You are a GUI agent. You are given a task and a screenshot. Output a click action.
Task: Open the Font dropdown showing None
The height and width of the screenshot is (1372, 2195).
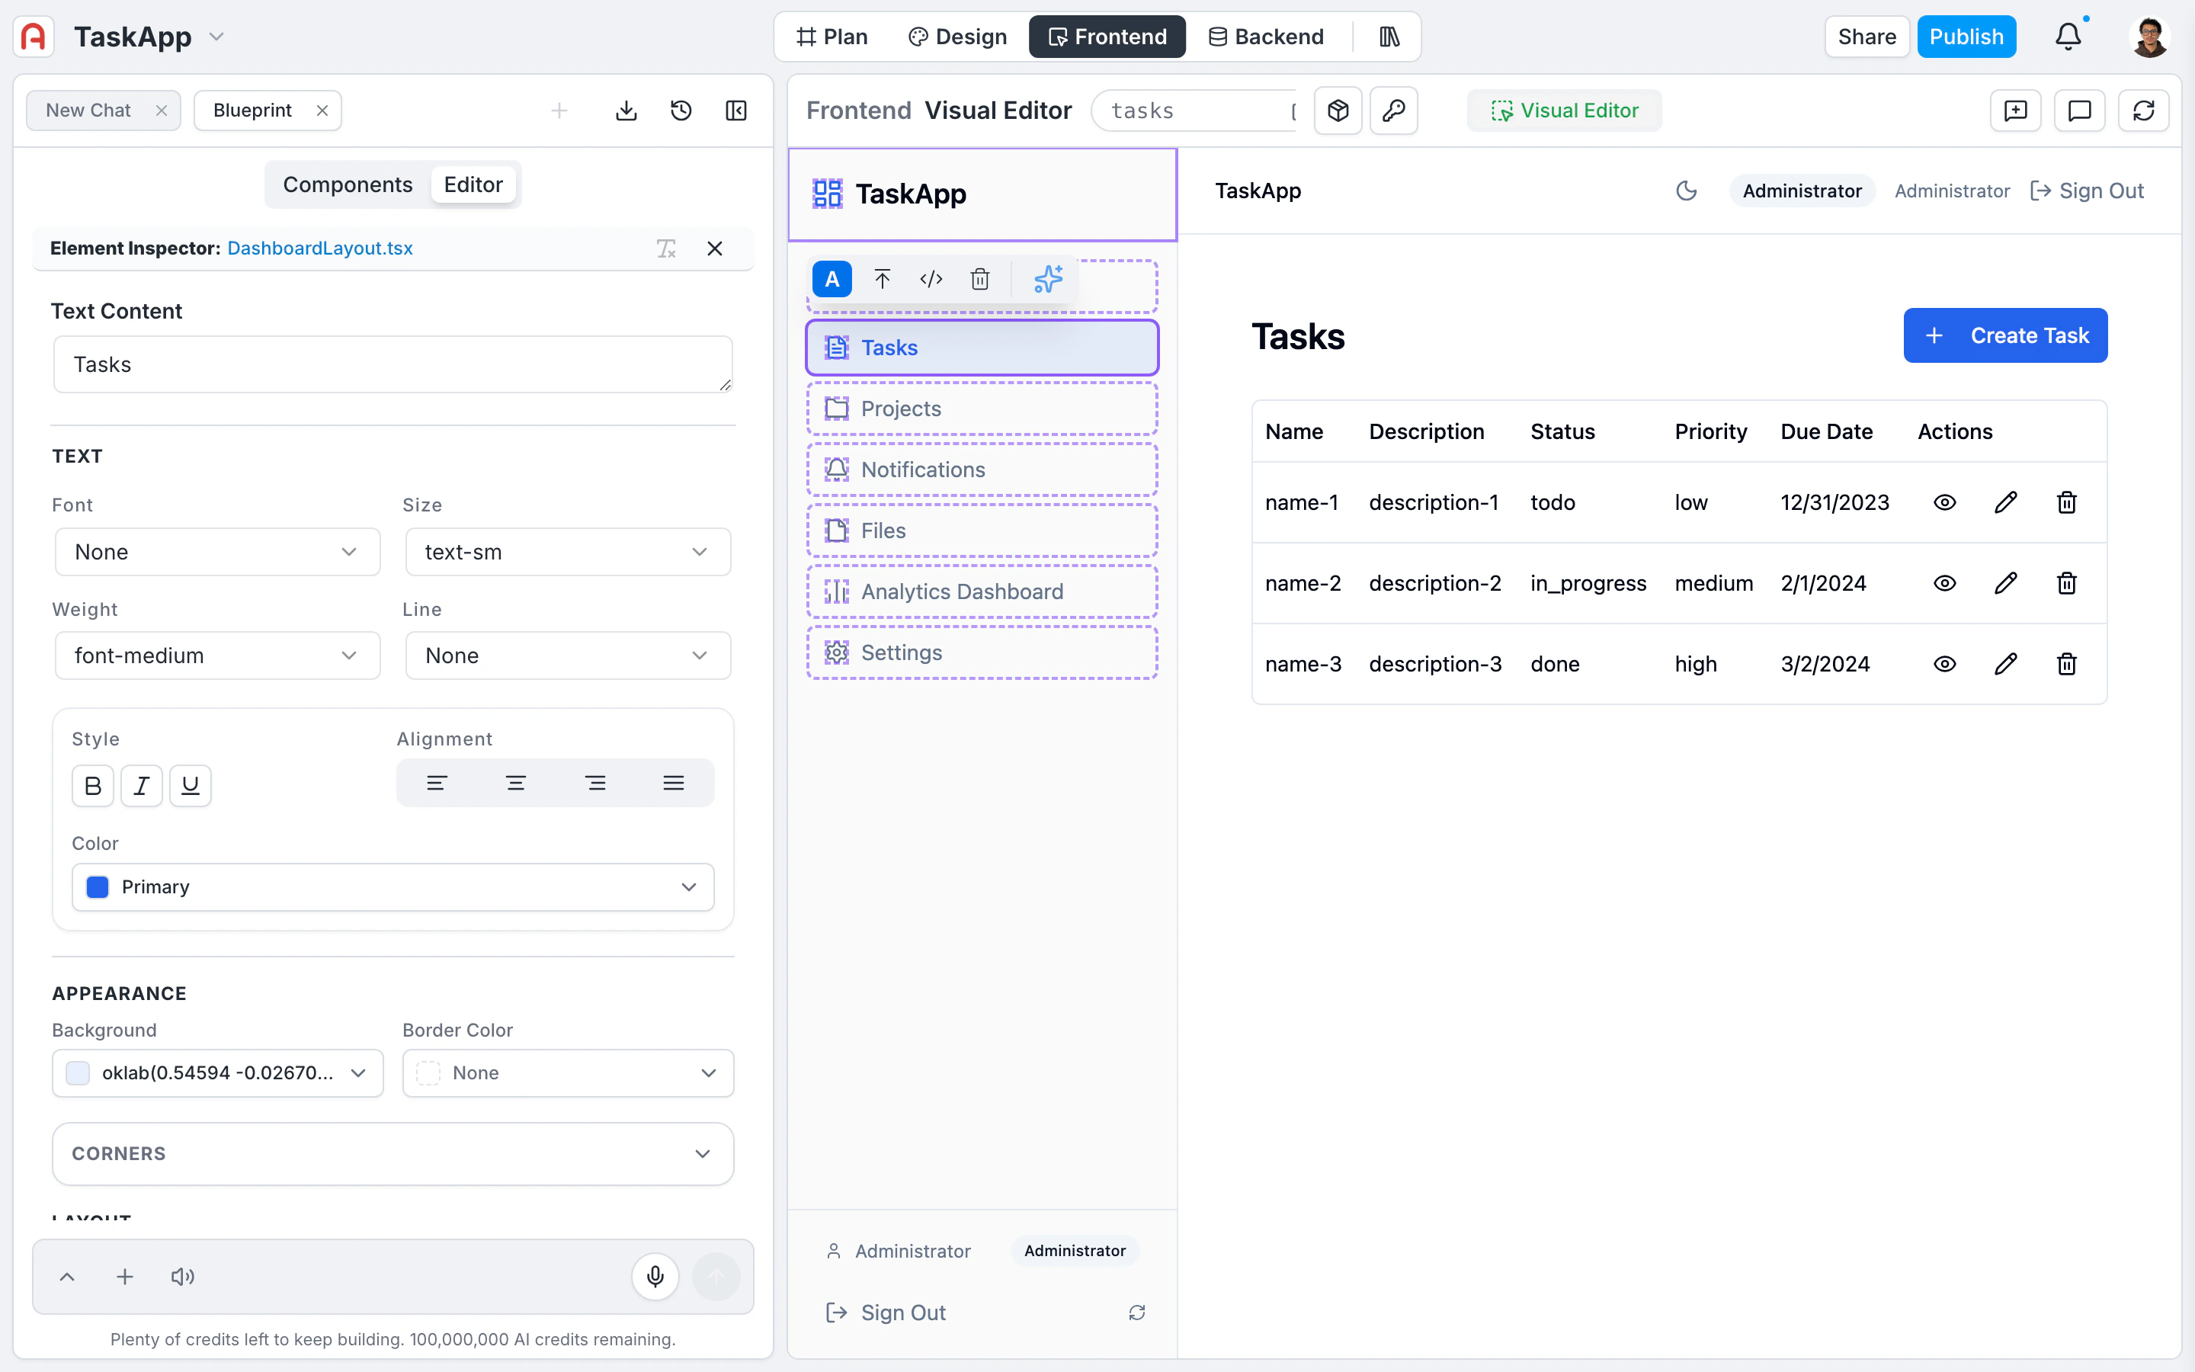218,552
